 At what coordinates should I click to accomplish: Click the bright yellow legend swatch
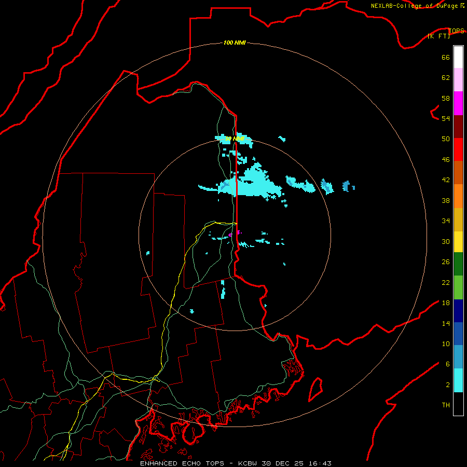coord(458,242)
